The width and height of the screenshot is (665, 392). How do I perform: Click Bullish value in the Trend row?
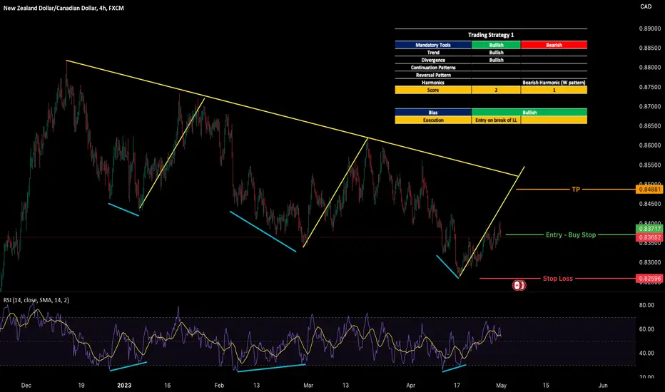tap(496, 53)
